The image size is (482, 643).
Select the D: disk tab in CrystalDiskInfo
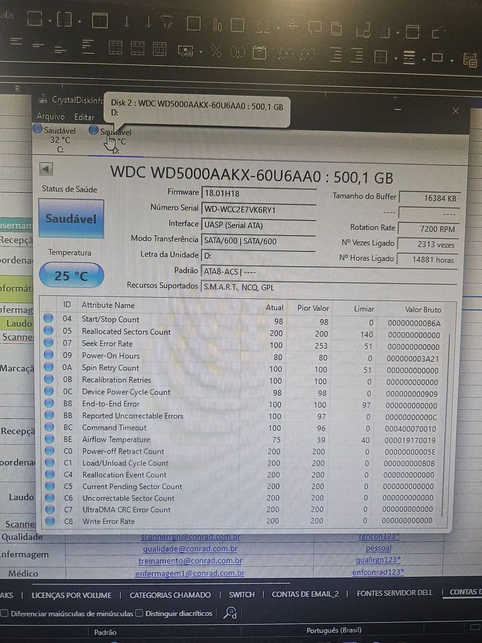115,141
